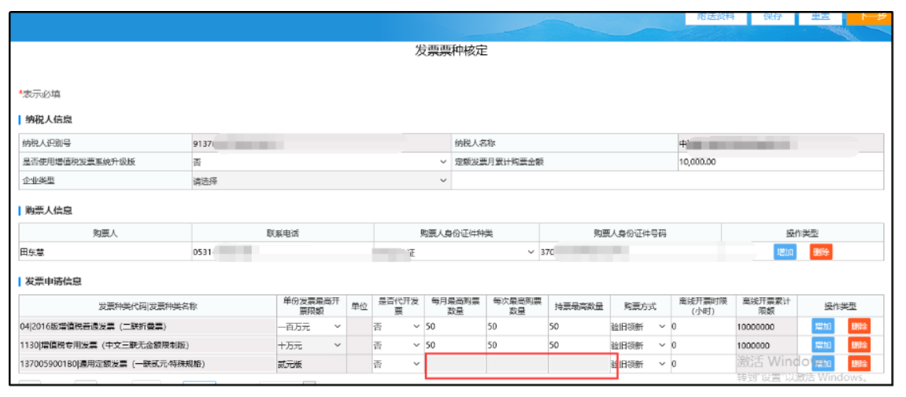Click 增加 in the 购票人信息 row

(x=785, y=252)
